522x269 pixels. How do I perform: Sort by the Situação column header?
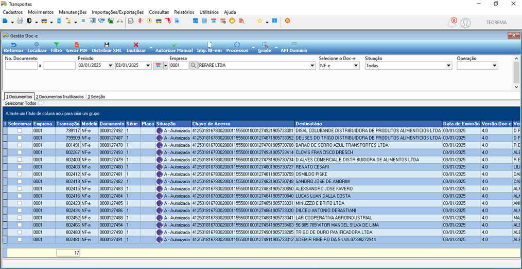coord(173,124)
